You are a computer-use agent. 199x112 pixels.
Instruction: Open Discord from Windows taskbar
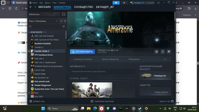tap(114, 109)
